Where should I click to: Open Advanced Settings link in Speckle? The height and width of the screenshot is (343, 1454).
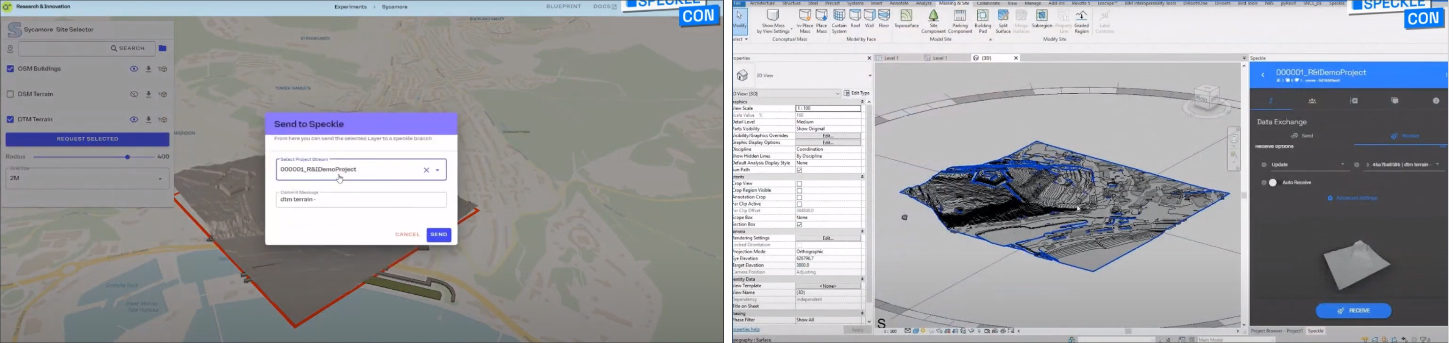click(1353, 198)
